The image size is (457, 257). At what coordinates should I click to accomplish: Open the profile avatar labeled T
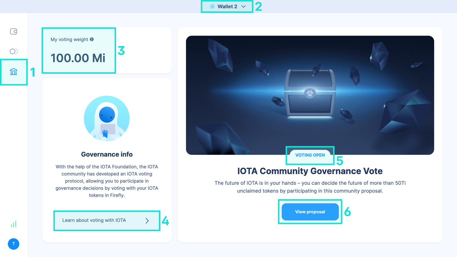pyautogui.click(x=13, y=244)
